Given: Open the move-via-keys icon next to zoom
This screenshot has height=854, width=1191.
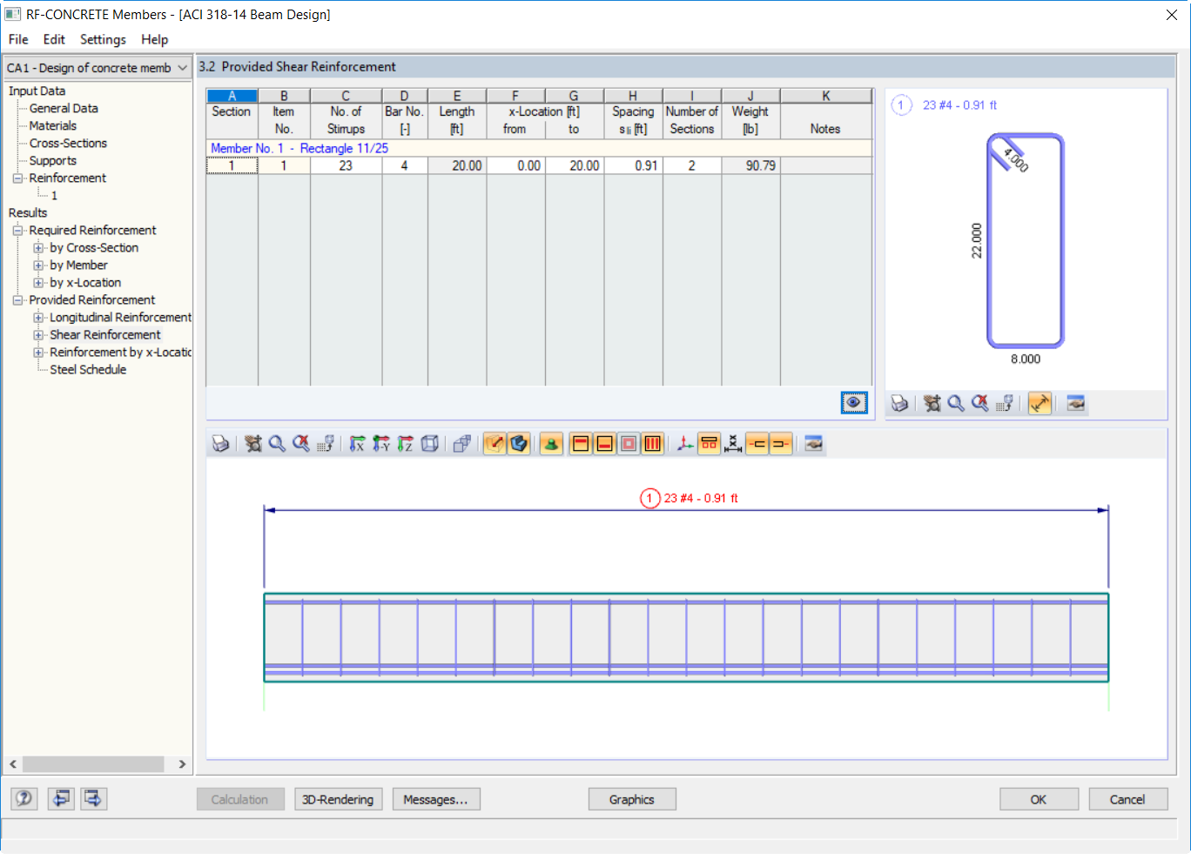Looking at the screenshot, I should pos(326,443).
